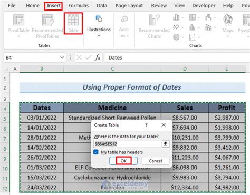This screenshot has width=250, height=195.
Task: Click the Recommended Charts icon
Action: click(x=154, y=20)
